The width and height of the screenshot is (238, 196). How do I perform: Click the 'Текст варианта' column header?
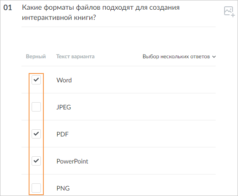point(75,57)
